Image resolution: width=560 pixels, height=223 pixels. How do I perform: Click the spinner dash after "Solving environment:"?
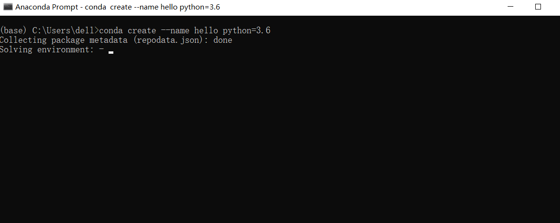pyautogui.click(x=101, y=49)
